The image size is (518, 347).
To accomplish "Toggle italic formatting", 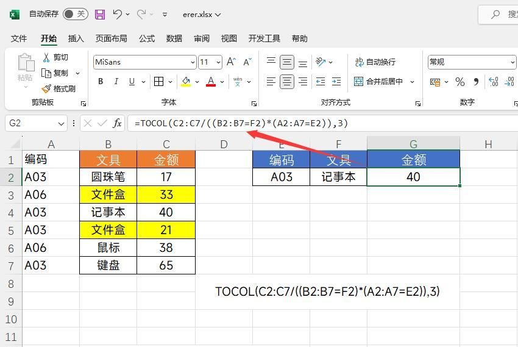I will (x=116, y=82).
